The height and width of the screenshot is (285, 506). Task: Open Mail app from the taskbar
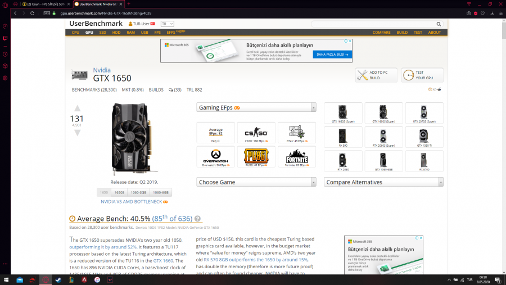[x=20, y=280]
